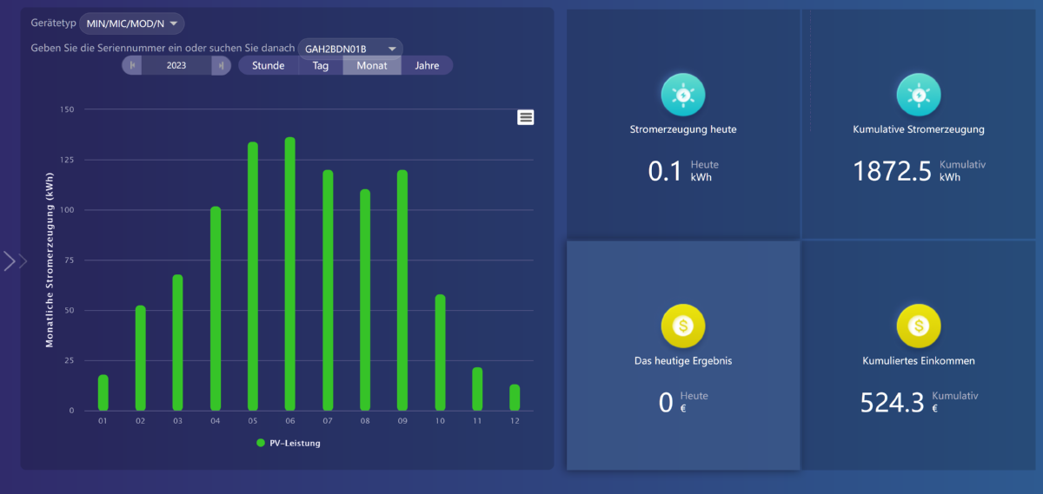Click the Stromerzeugung heute solar icon
The width and height of the screenshot is (1043, 494).
pos(682,95)
